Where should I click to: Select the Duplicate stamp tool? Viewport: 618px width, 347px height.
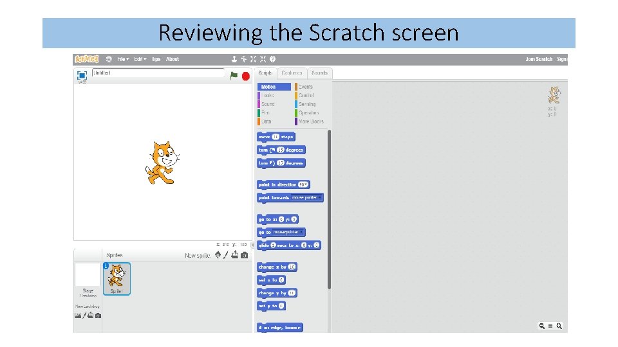point(234,59)
